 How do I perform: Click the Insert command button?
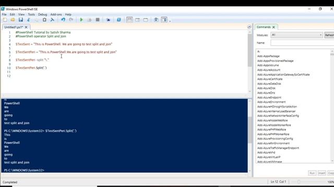321,173
